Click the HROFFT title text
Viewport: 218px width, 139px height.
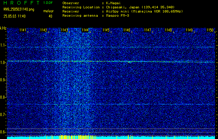(x=21, y=3)
